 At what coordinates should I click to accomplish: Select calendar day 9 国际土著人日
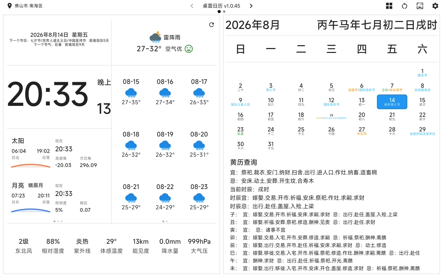tap(240, 102)
